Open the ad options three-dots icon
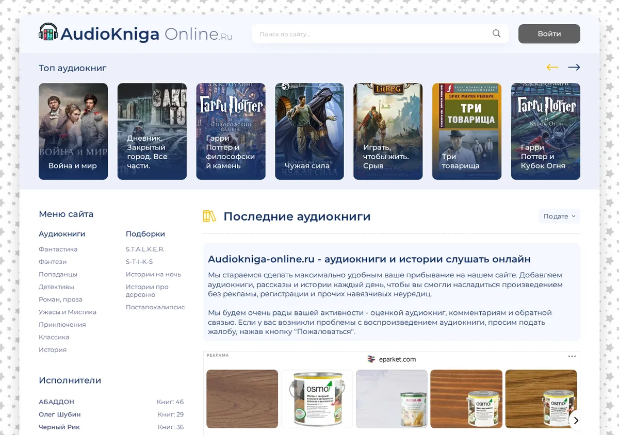Image resolution: width=619 pixels, height=435 pixels. (572, 356)
